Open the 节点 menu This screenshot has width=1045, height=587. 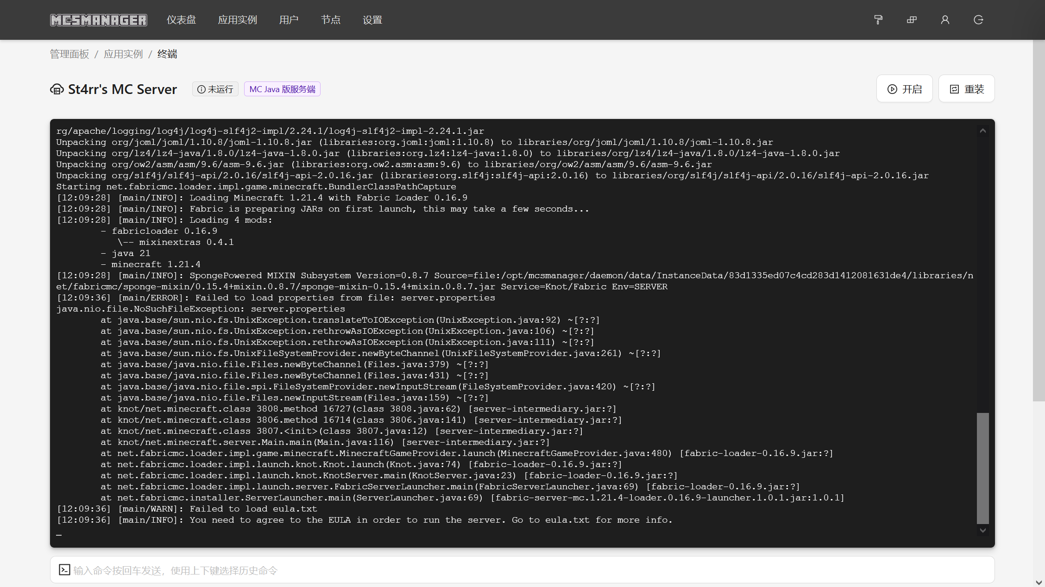(x=331, y=20)
